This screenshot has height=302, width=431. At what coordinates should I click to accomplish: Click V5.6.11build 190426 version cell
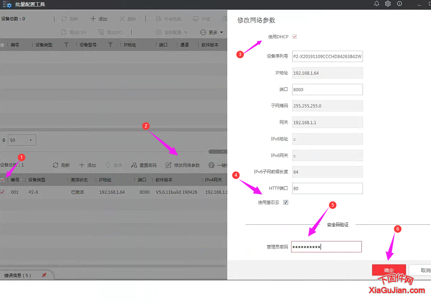pyautogui.click(x=177, y=192)
